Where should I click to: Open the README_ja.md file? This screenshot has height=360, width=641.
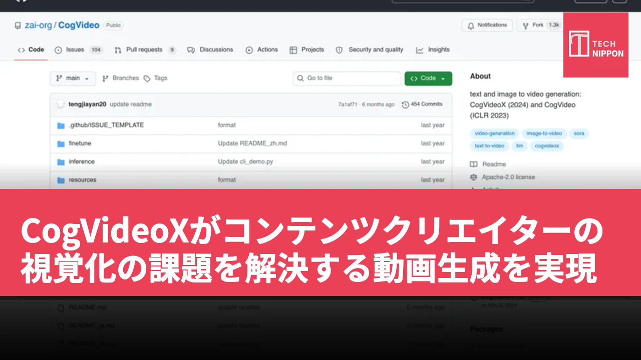coord(91,325)
